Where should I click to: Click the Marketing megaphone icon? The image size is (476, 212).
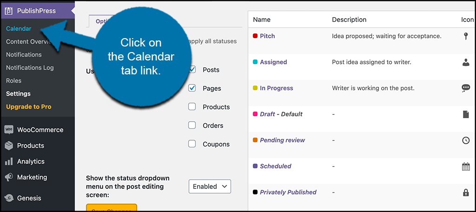pos(8,178)
